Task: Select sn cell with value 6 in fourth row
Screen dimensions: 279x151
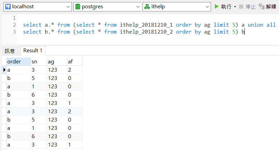Action: coord(39,95)
